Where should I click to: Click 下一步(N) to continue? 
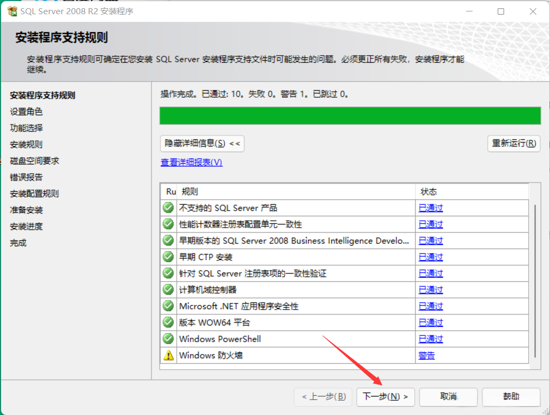pyautogui.click(x=385, y=397)
